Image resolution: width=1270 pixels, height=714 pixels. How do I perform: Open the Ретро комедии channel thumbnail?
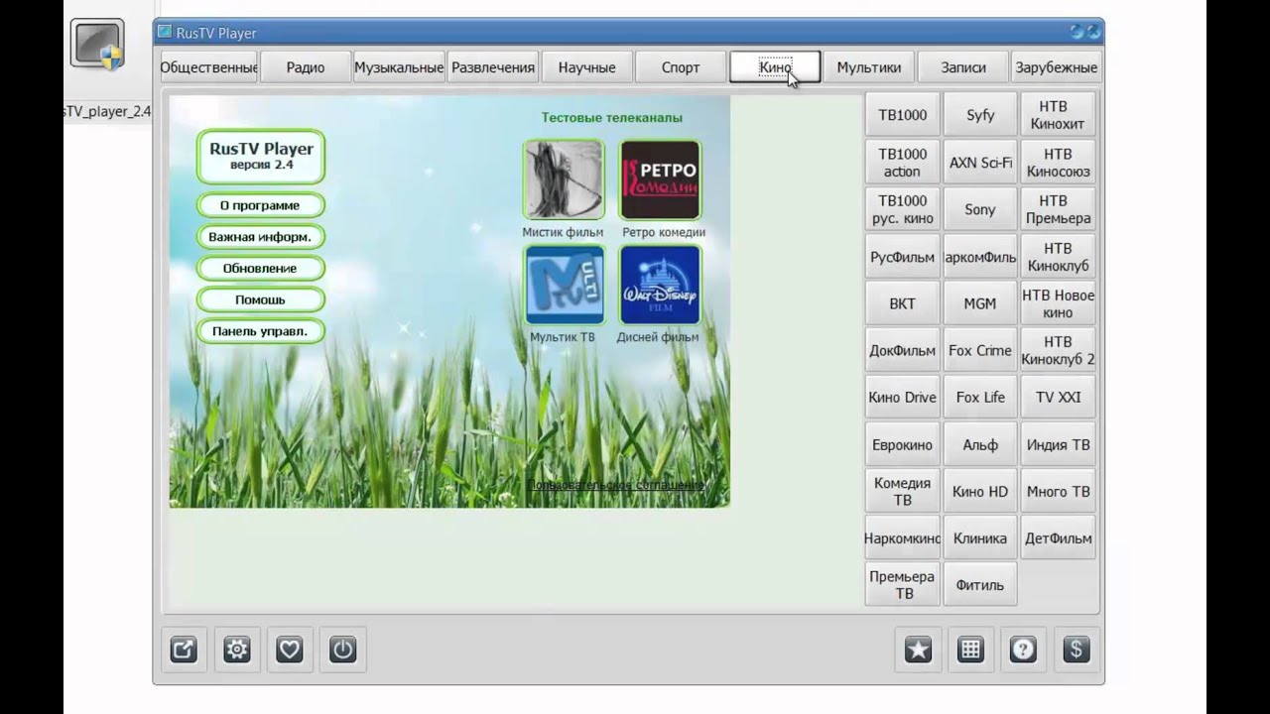point(660,179)
